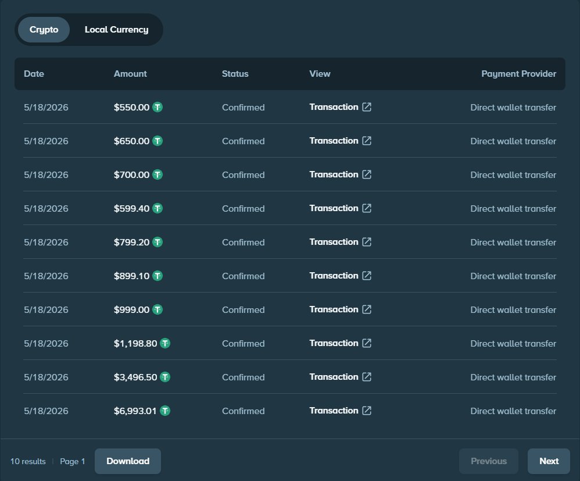Click the Tether coin icon beside $899.10
580x481 pixels.
coord(157,276)
